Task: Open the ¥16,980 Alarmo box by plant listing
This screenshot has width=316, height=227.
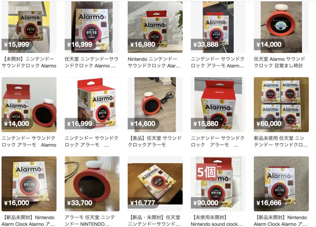Action: pos(155,27)
